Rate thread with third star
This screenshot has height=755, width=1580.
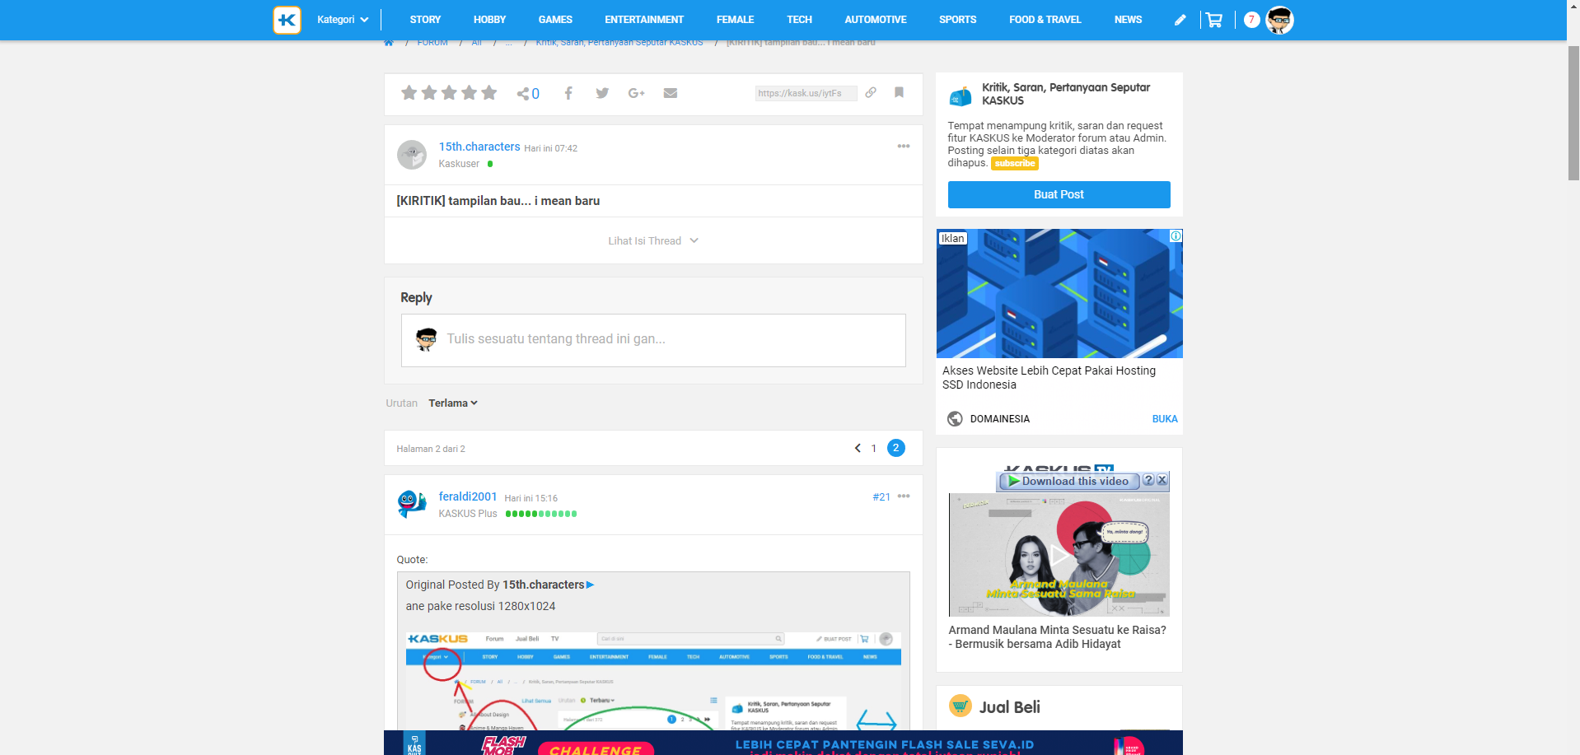[x=449, y=92]
